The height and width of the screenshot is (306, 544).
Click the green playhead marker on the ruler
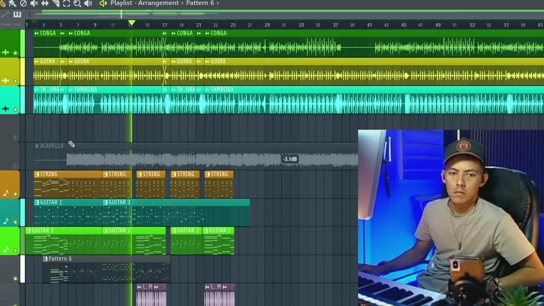click(132, 23)
